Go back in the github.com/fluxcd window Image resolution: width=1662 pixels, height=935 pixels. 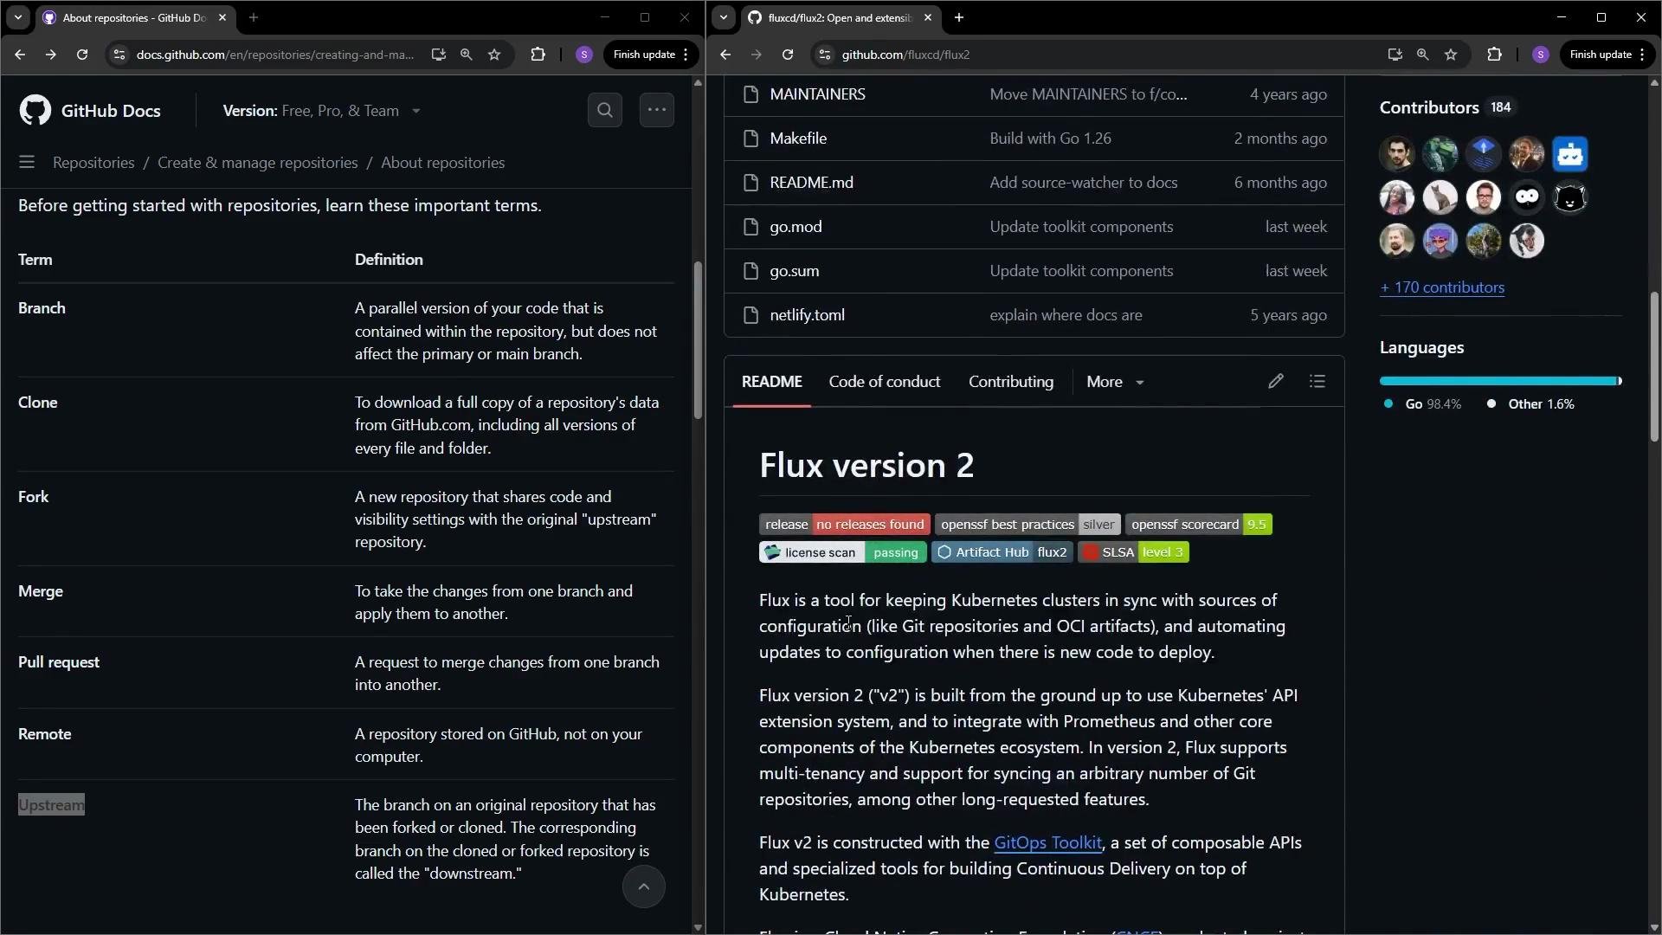click(x=725, y=55)
